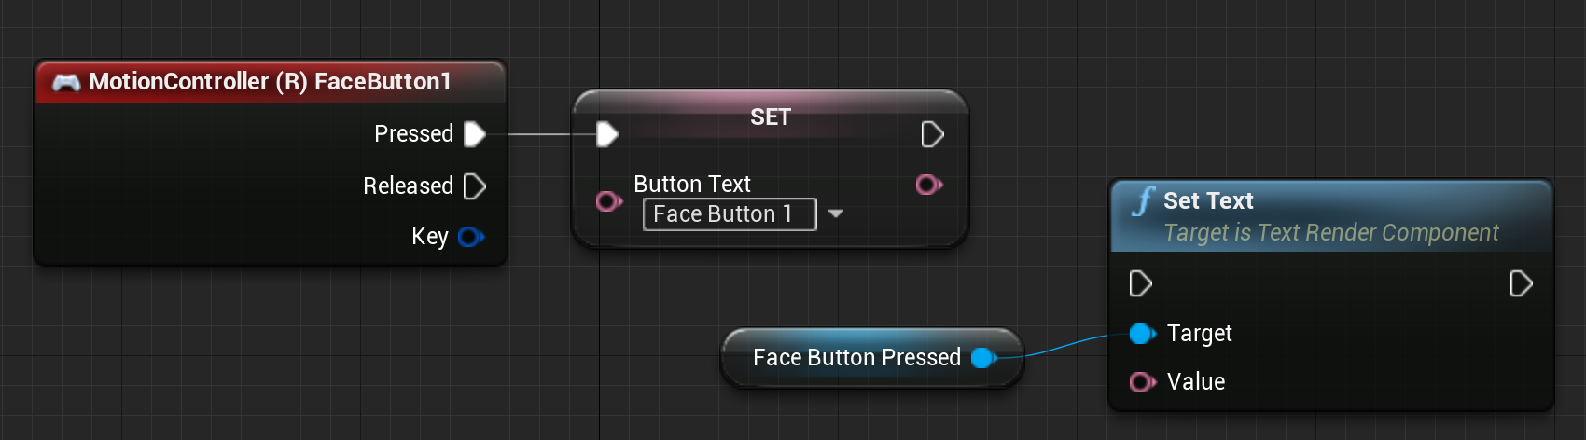
Task: Click the Set Text execution input pin
Action: pyautogui.click(x=1140, y=283)
